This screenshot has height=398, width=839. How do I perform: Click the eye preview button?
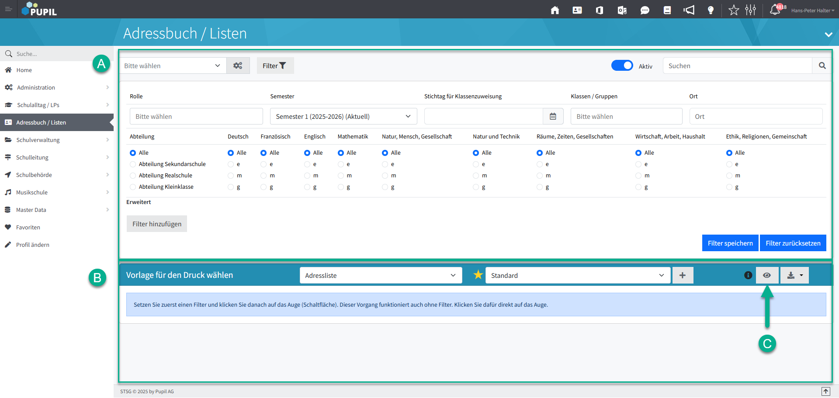(767, 275)
